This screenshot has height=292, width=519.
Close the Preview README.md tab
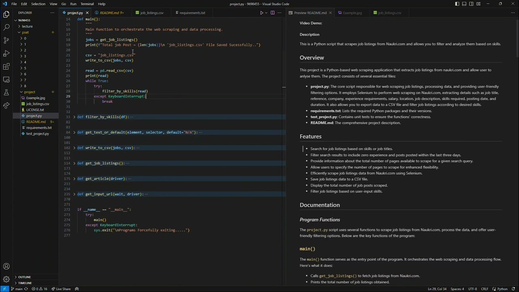tap(330, 13)
